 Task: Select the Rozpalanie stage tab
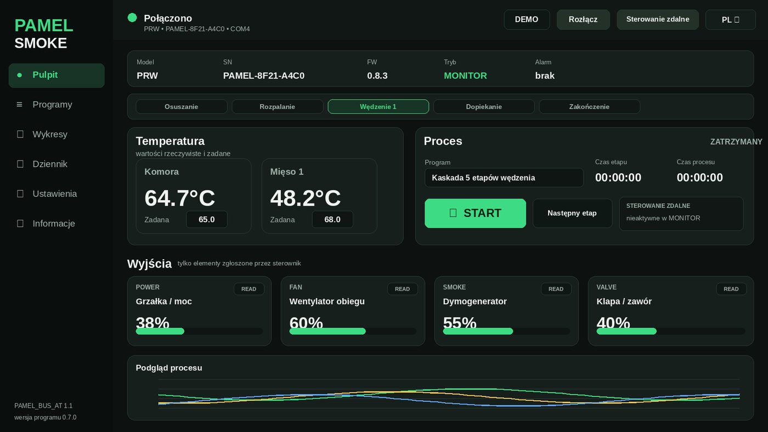pyautogui.click(x=278, y=106)
